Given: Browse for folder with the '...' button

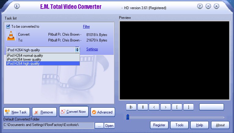Looking at the screenshot, I should (99, 126).
